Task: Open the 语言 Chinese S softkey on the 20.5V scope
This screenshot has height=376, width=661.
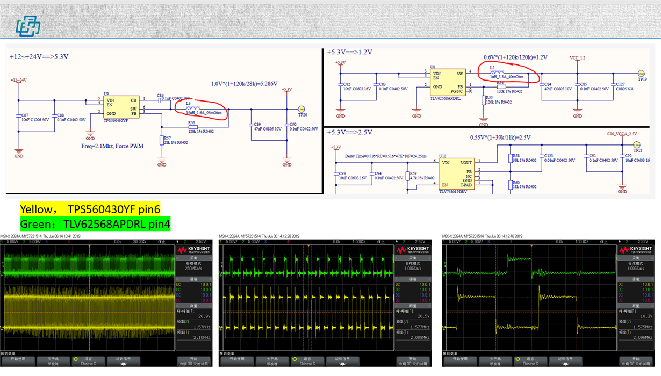Action: tap(306, 361)
